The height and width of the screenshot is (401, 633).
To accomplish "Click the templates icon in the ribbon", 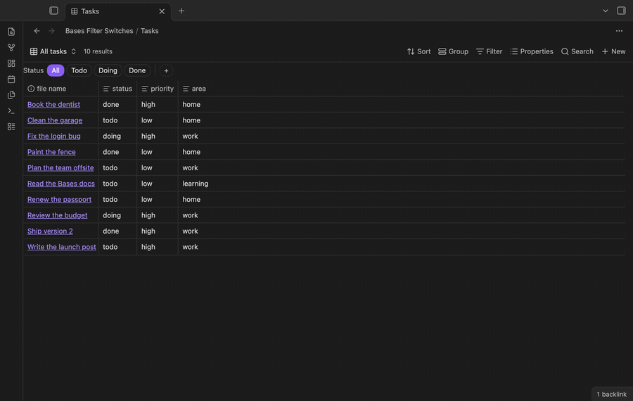I will point(11,95).
